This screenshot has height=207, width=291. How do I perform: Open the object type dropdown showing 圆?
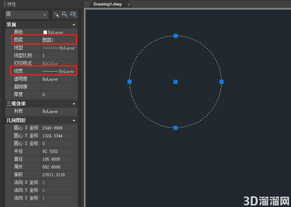click(27, 15)
